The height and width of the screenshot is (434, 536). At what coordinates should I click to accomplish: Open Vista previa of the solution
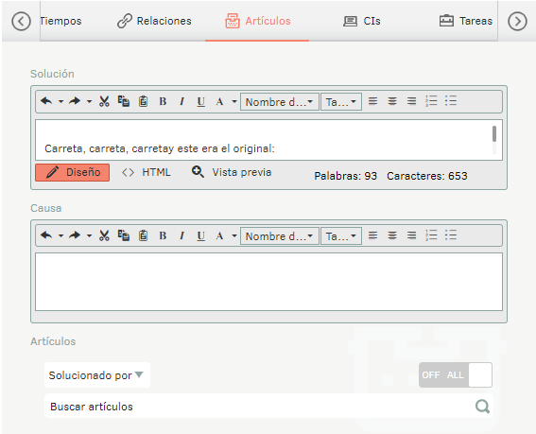pos(232,172)
